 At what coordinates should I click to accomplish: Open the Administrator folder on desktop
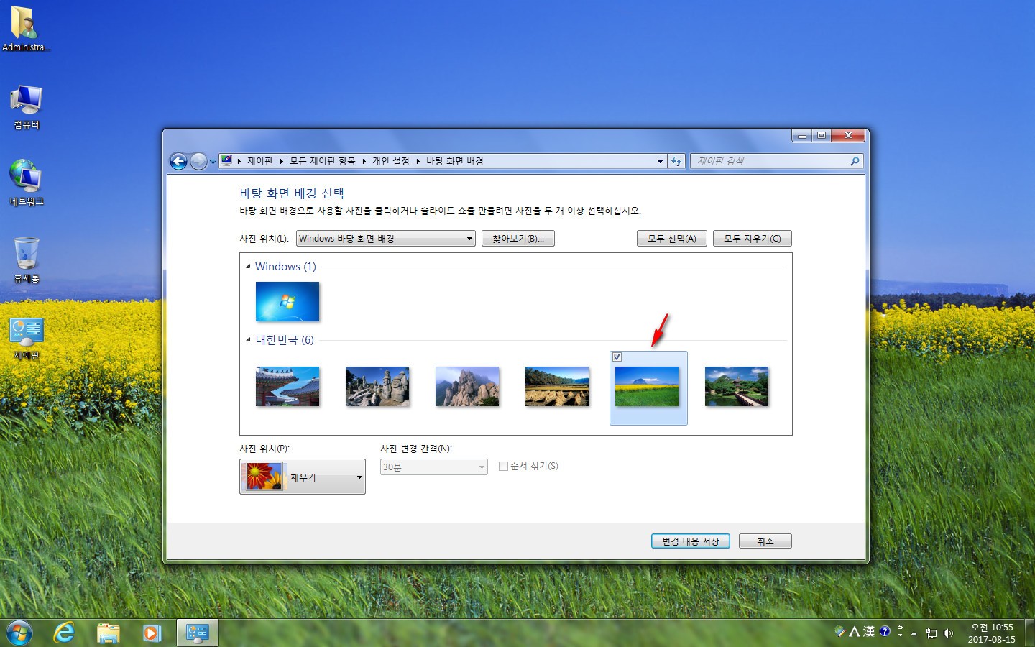point(26,29)
